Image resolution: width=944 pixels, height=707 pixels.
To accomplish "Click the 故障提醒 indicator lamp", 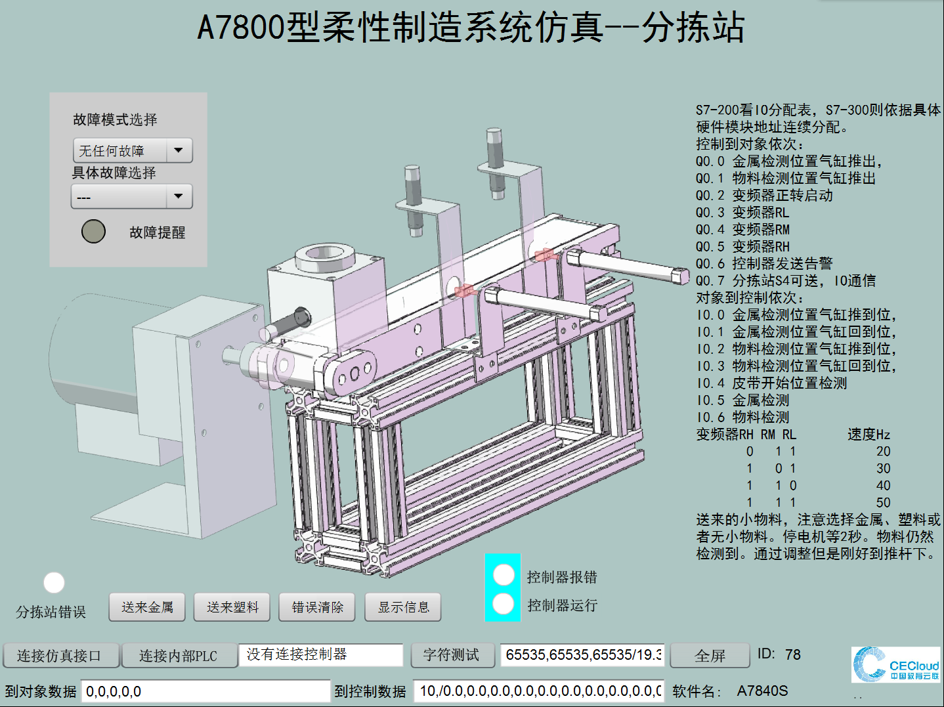I will [93, 231].
